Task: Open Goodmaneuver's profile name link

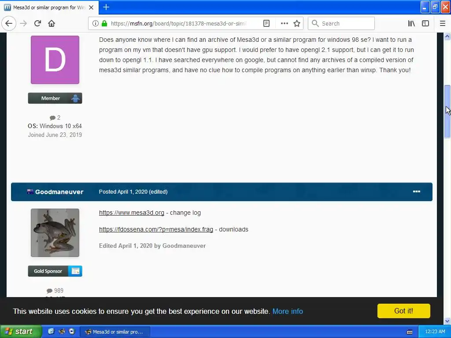Action: tap(59, 192)
